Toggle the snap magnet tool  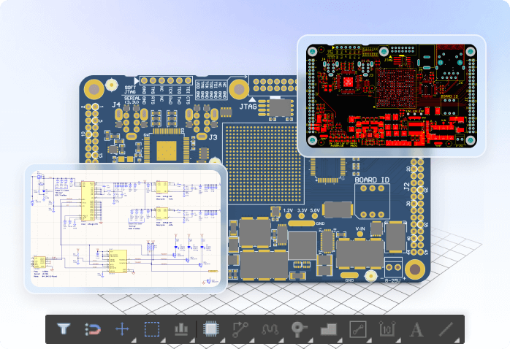pyautogui.click(x=93, y=329)
